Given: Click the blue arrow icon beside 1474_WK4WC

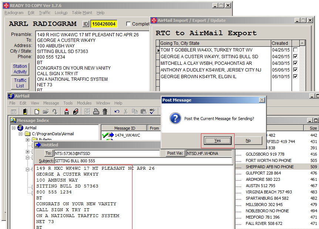Looking at the screenshot, I should tap(111, 135).
